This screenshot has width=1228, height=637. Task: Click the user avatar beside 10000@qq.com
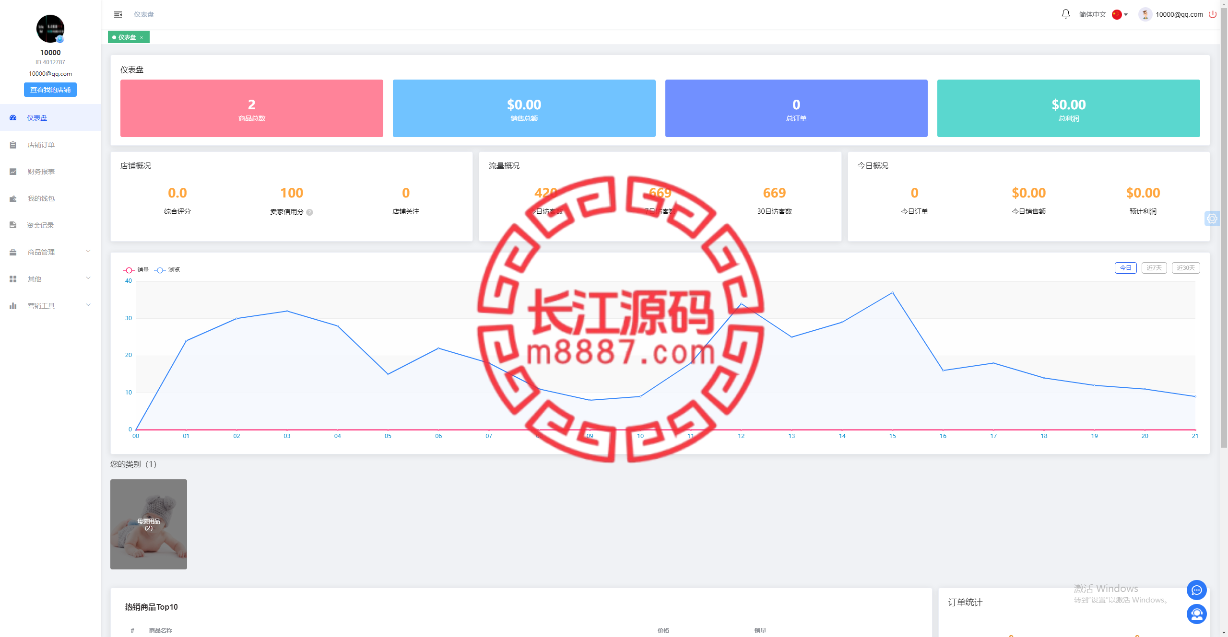pos(1145,14)
